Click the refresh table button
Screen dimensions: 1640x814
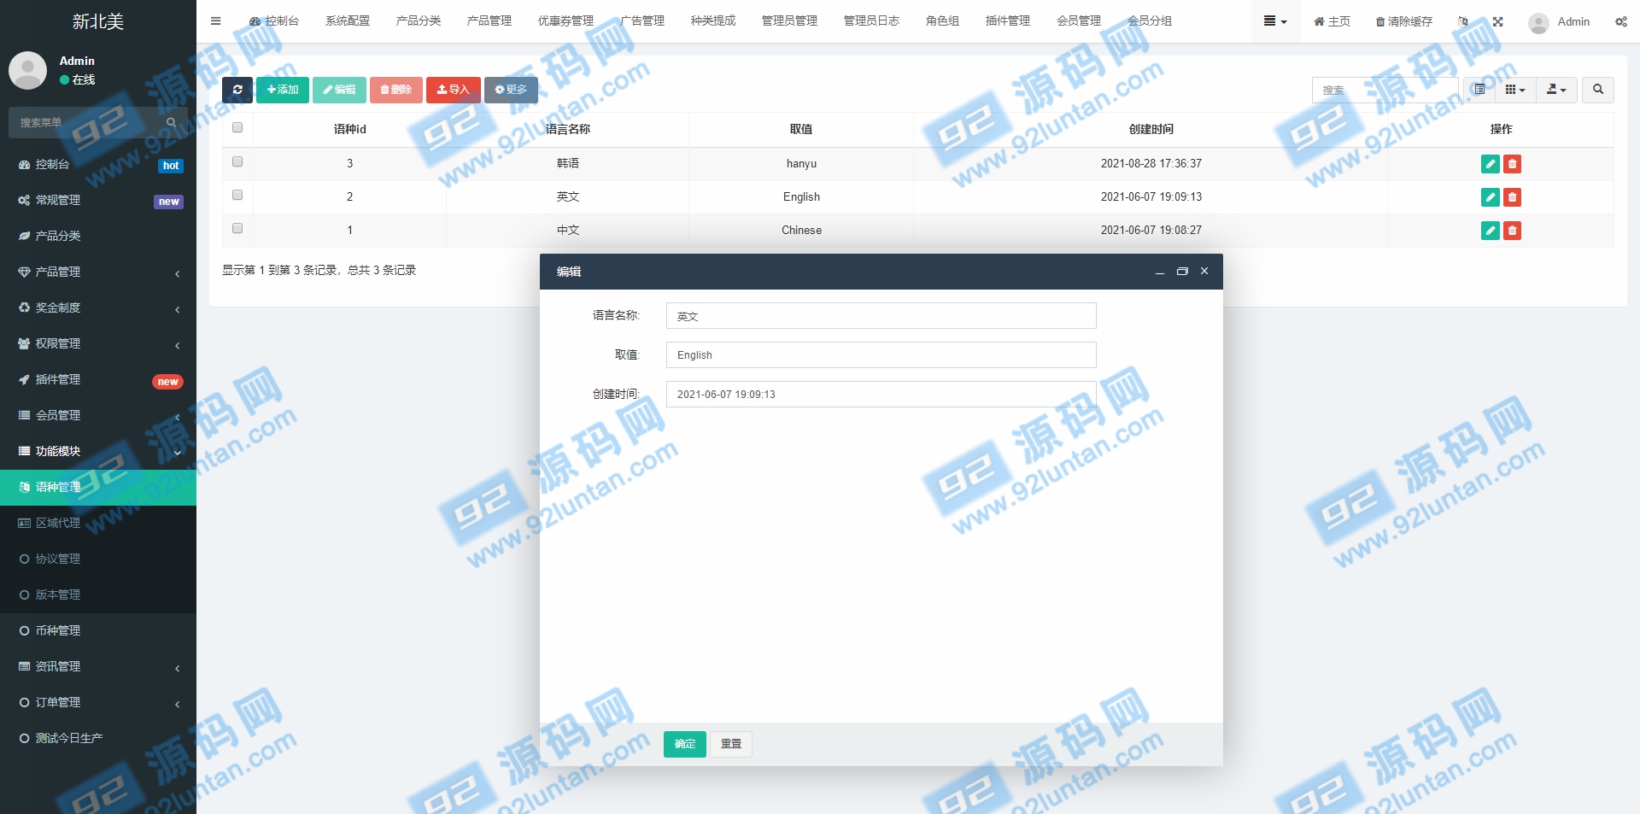(237, 90)
